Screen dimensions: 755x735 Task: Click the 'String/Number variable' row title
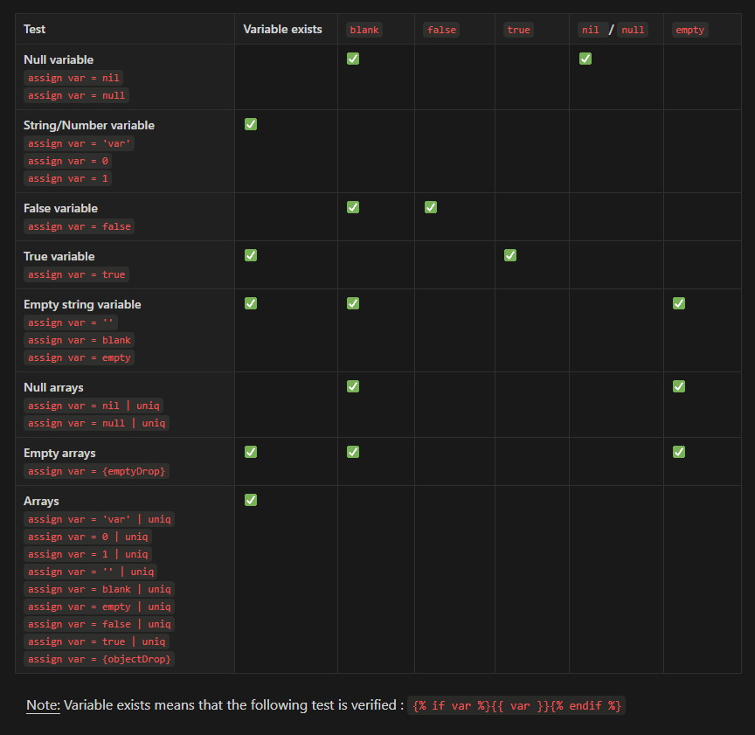89,125
